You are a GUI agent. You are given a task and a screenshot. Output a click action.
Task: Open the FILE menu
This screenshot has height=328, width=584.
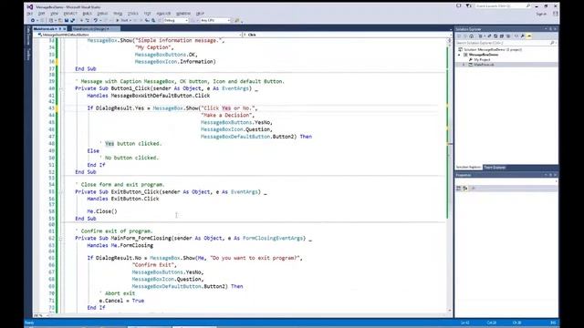coord(29,14)
